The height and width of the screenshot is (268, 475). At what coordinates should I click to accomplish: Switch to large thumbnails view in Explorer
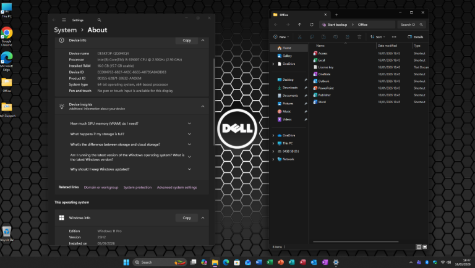(424, 246)
